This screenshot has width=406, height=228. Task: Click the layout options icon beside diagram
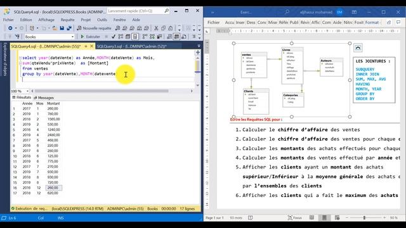[x=358, y=47]
